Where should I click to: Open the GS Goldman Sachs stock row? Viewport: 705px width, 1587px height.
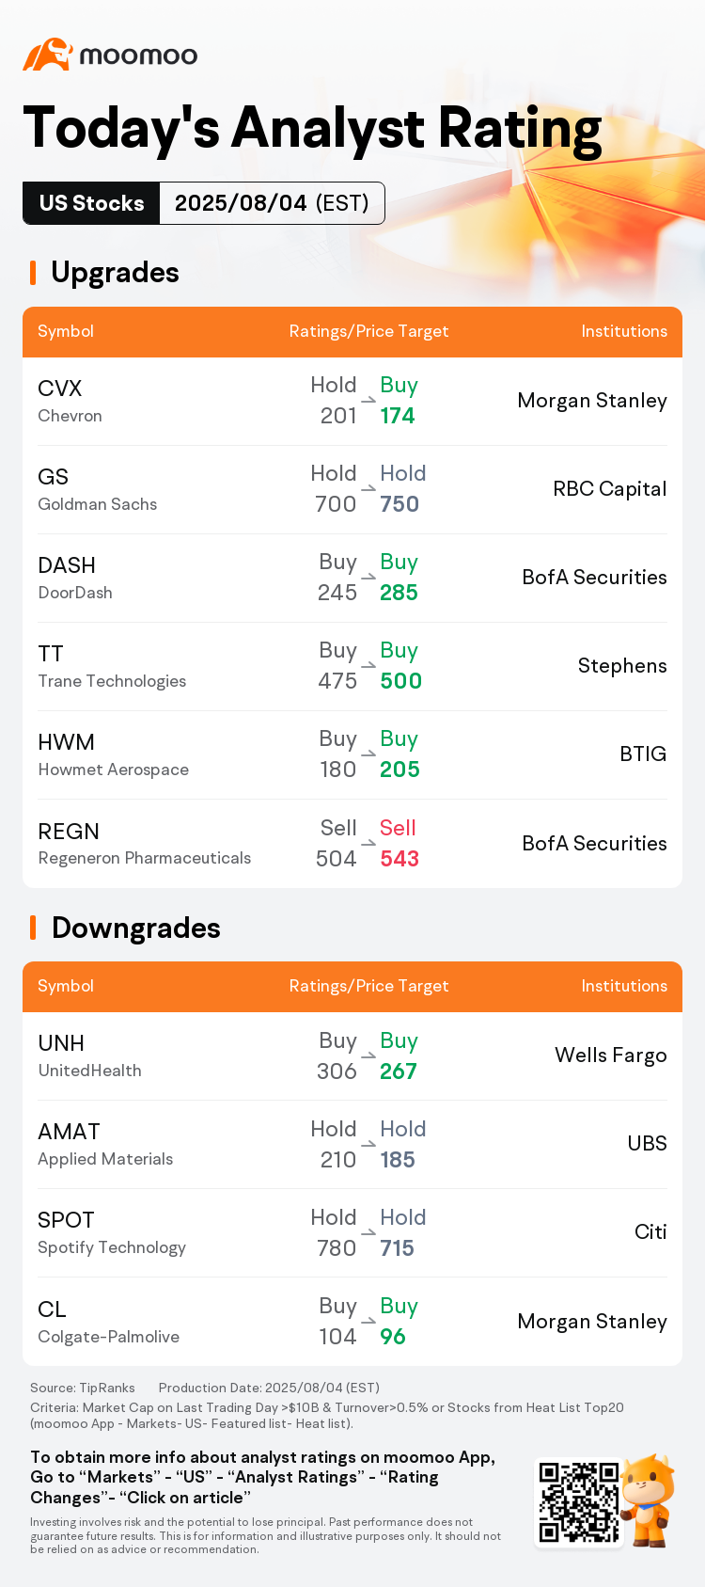pyautogui.click(x=352, y=489)
